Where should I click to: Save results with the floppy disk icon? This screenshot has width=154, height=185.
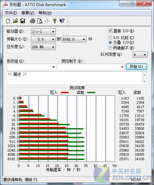click(23, 21)
